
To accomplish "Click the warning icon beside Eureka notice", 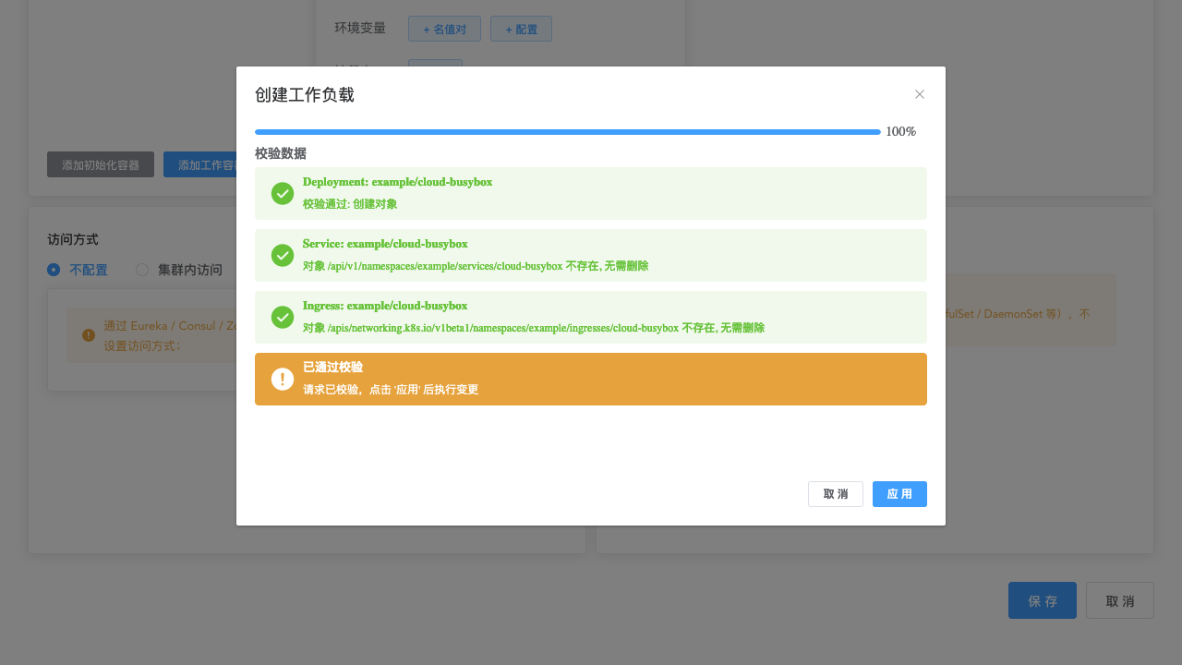I will click(x=89, y=335).
